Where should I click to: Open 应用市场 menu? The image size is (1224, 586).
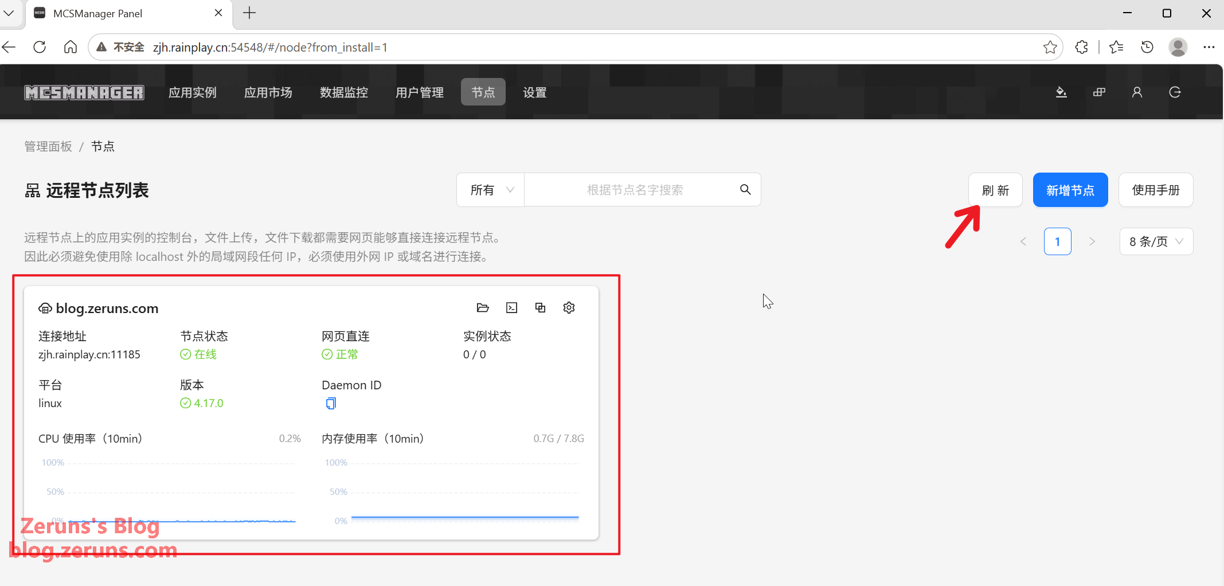(x=268, y=92)
